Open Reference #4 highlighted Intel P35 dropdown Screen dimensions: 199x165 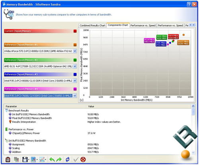click(x=75, y=95)
